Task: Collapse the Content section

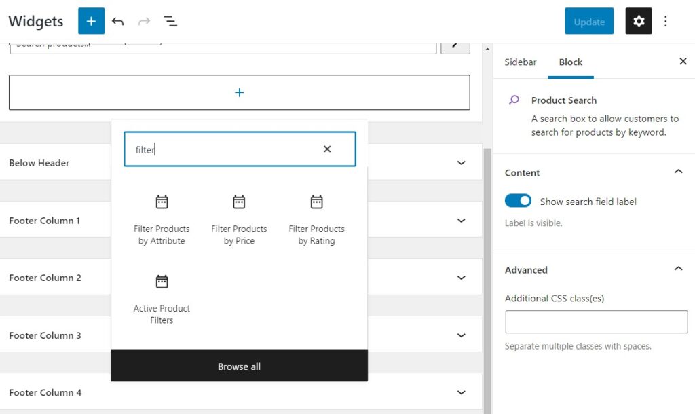Action: click(678, 172)
